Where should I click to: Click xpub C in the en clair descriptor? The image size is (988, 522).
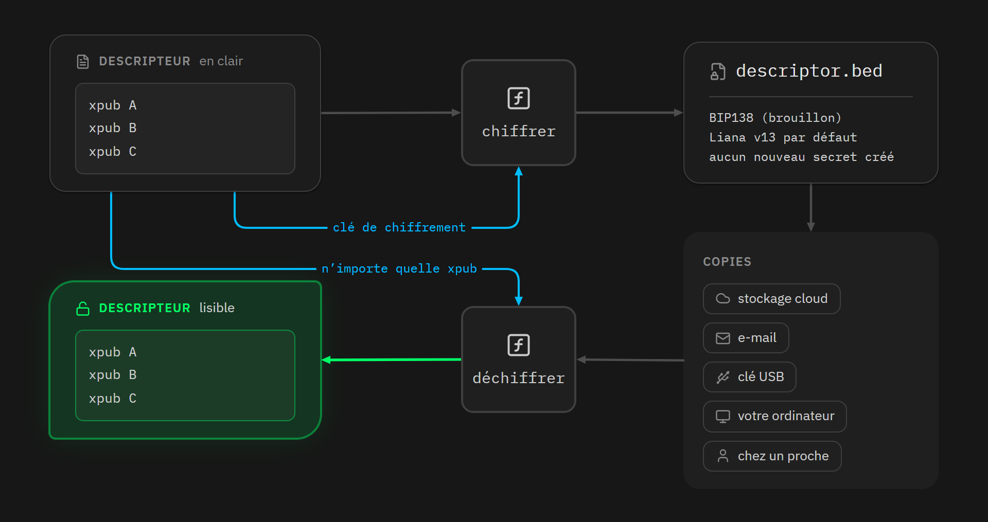point(113,152)
